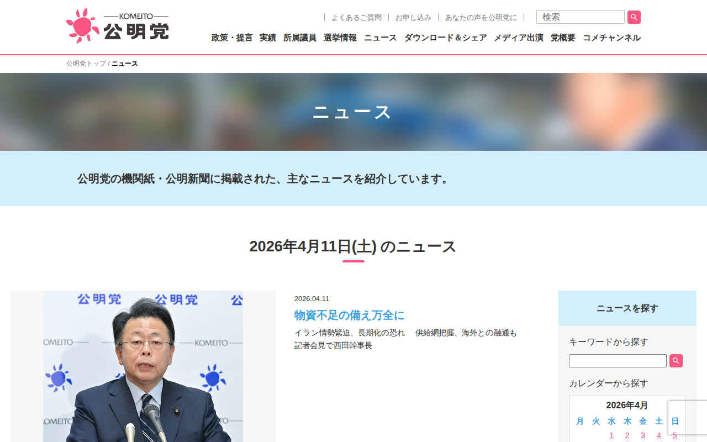
Task: Click the ニュースを探す sidebar heading
Action: click(627, 308)
